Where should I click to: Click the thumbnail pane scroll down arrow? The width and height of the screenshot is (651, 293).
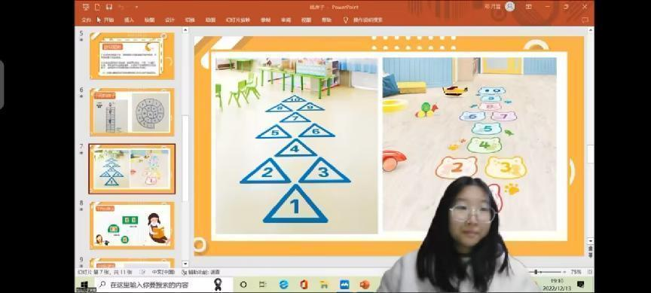[185, 264]
